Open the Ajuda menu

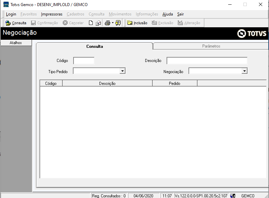168,14
